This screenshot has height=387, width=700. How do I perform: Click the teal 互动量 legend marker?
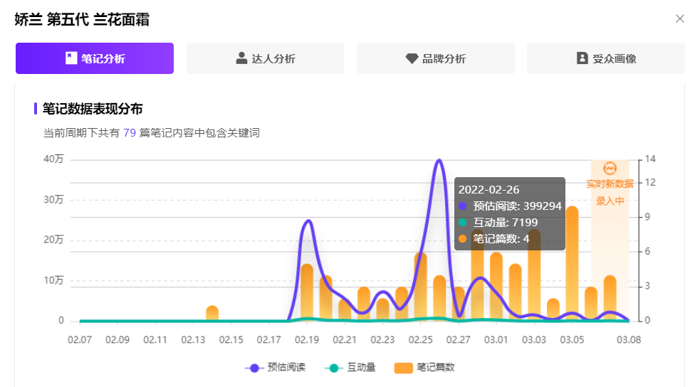(333, 369)
